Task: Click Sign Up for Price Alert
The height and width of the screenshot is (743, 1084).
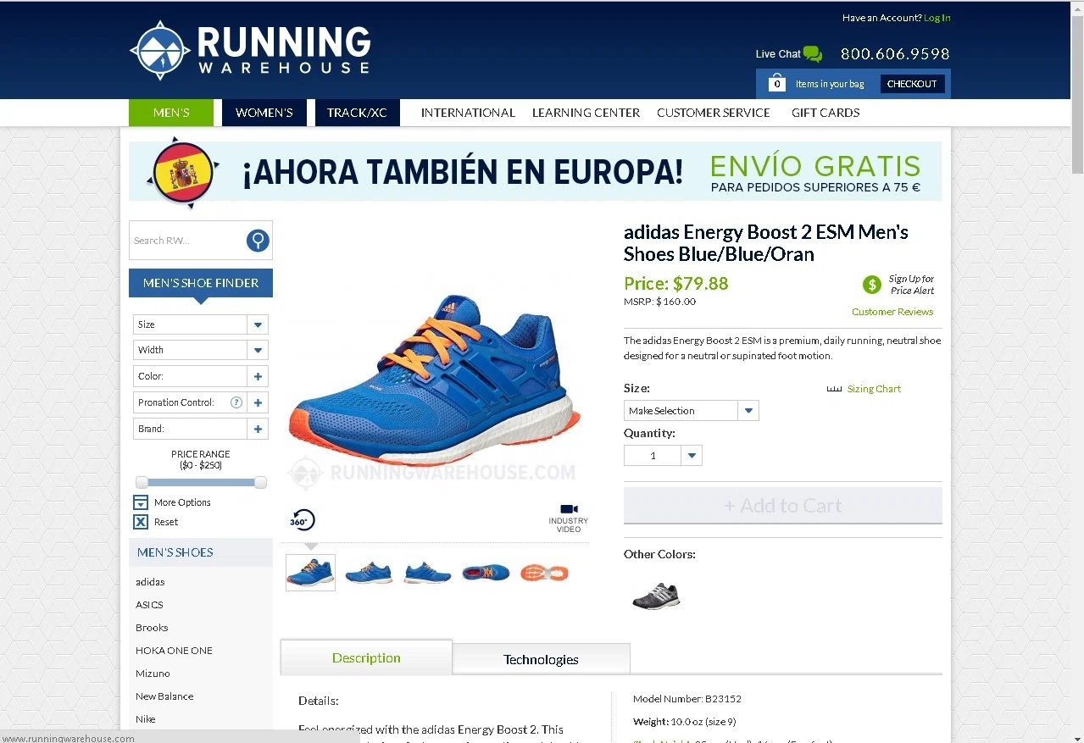Action: point(911,285)
